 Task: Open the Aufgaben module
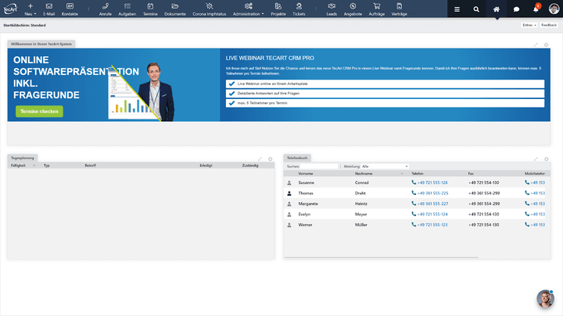click(x=127, y=9)
